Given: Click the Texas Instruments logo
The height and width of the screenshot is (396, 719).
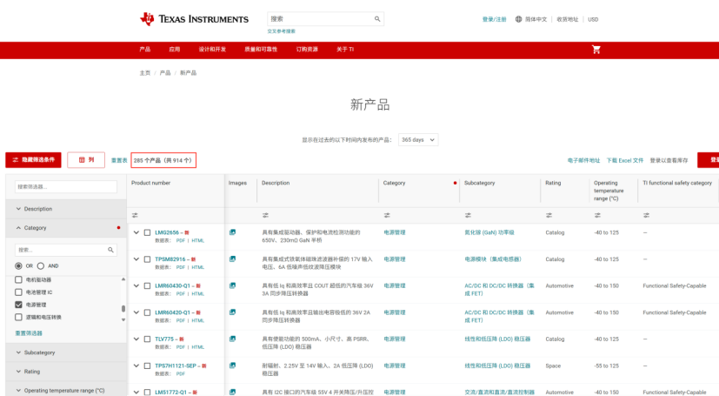Looking at the screenshot, I should coord(194,19).
